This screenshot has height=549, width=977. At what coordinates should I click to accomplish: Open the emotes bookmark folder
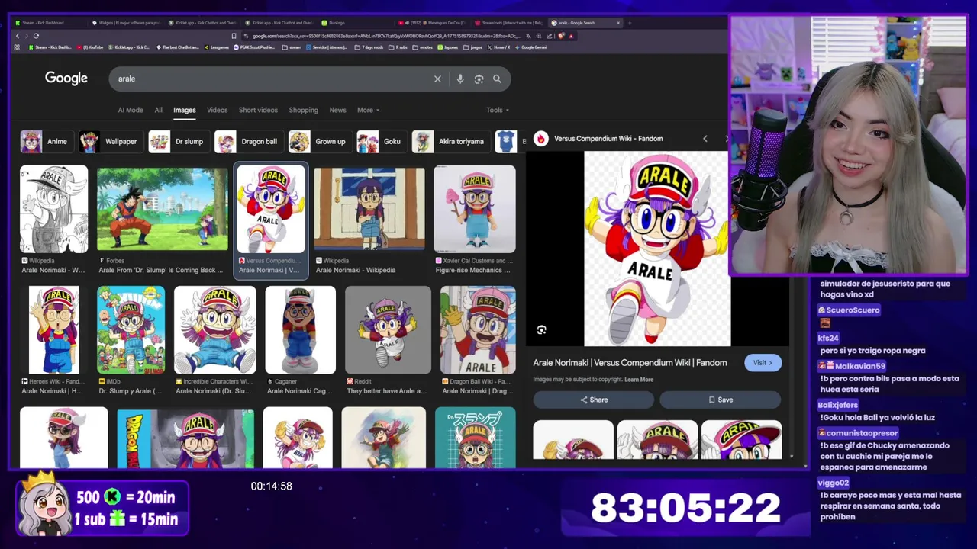point(423,47)
